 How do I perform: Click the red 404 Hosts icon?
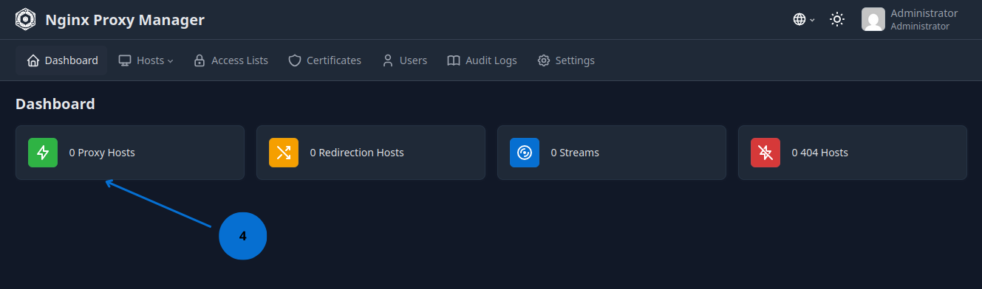[766, 153]
